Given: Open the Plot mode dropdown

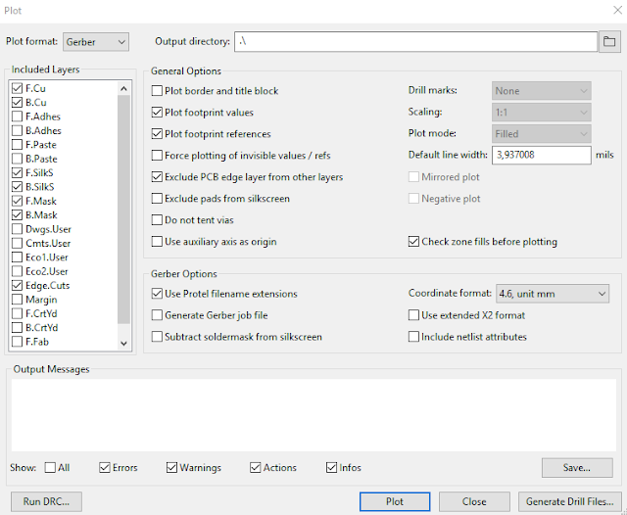Looking at the screenshot, I should click(x=542, y=134).
